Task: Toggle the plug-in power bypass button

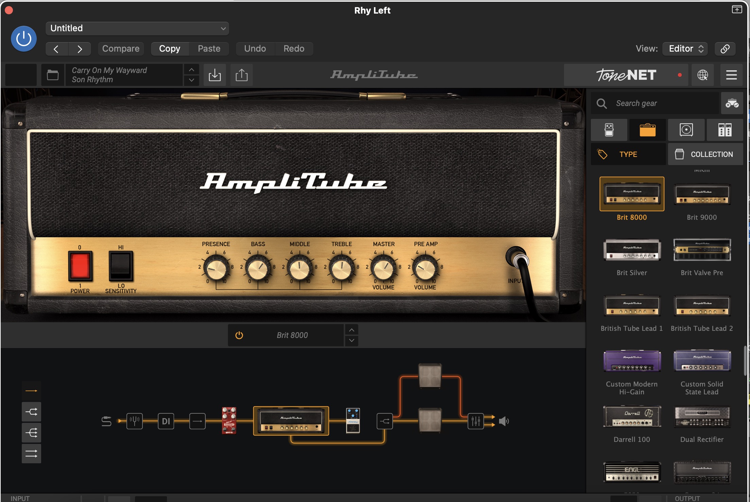Action: 24,39
